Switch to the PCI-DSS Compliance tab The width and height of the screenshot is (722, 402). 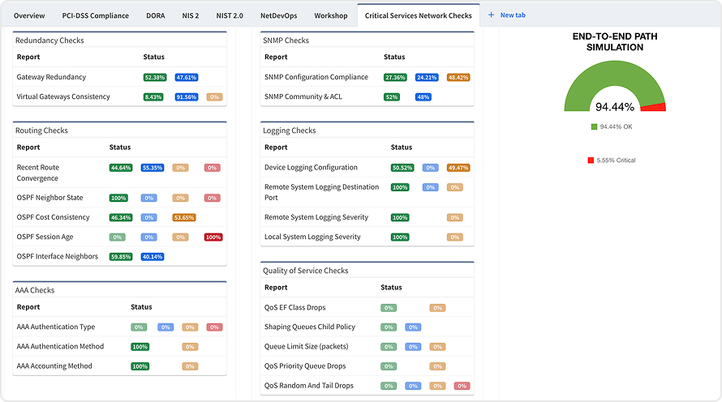point(95,15)
